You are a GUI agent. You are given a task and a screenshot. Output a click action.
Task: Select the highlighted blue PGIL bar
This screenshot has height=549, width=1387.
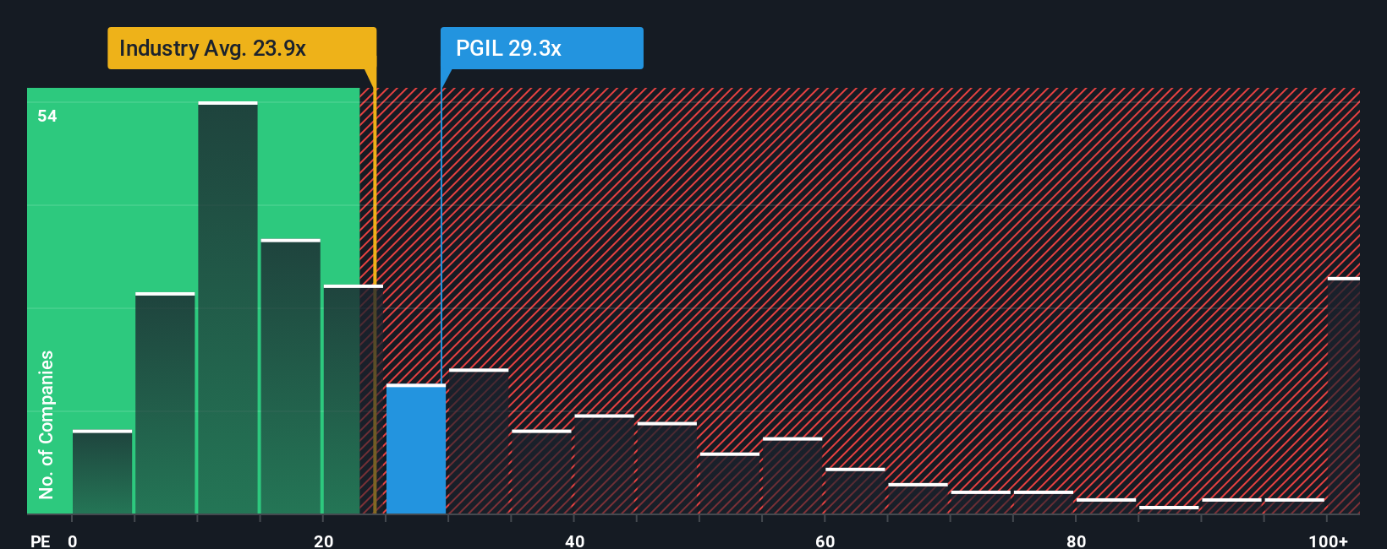[x=416, y=449]
